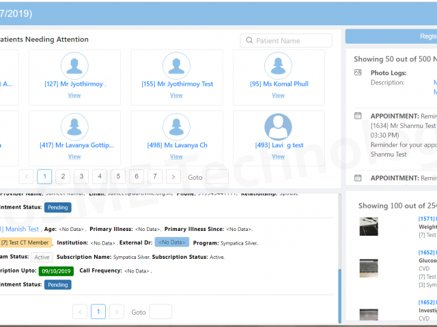Image resolution: width=437 pixels, height=327 pixels.
Task: Click avatar icon of [95] Ms Komal Phull
Action: pos(278,65)
